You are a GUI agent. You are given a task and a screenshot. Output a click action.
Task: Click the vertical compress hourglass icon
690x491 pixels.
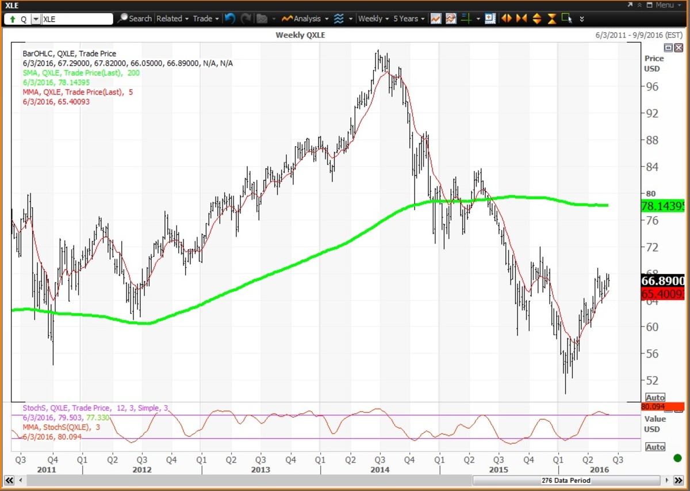551,18
